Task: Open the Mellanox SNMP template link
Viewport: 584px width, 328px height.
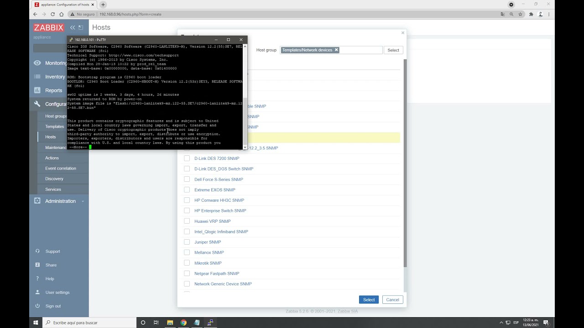Action: click(209, 252)
